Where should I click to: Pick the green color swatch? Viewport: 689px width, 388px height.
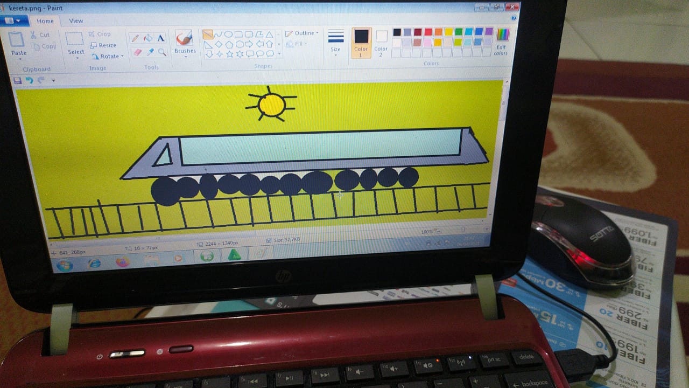point(459,32)
